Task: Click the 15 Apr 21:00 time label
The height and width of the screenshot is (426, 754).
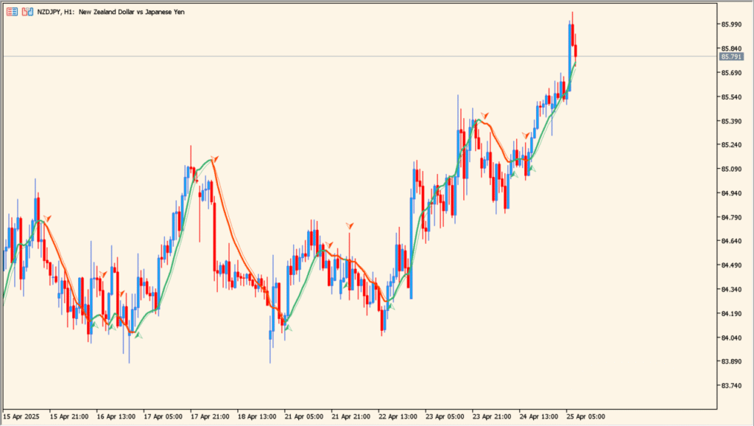Action: coord(68,416)
